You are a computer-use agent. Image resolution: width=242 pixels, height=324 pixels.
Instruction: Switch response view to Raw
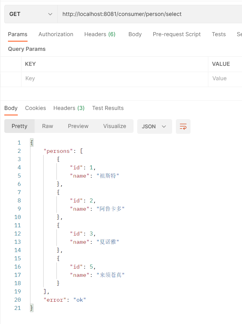tap(47, 126)
